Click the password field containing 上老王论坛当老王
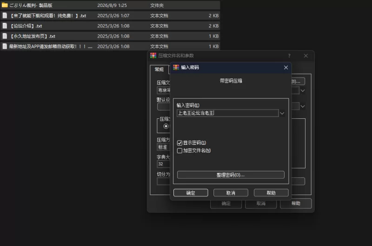372x246 pixels. click(228, 113)
